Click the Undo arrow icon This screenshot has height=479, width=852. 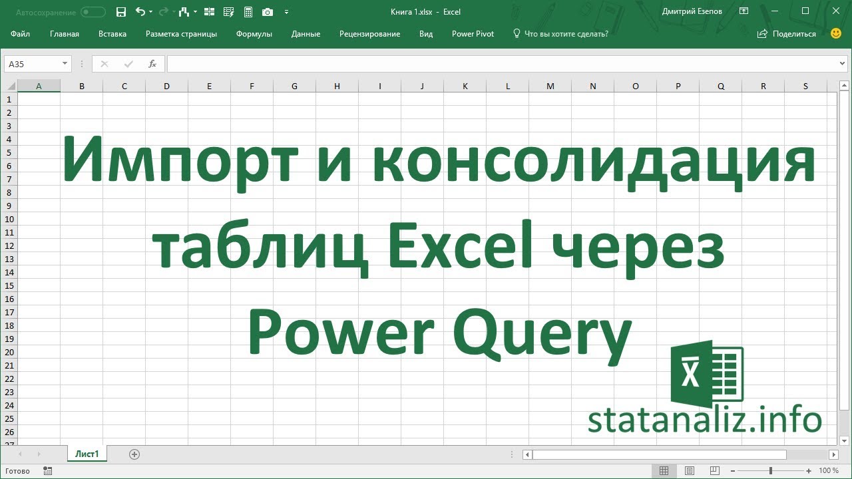click(140, 12)
